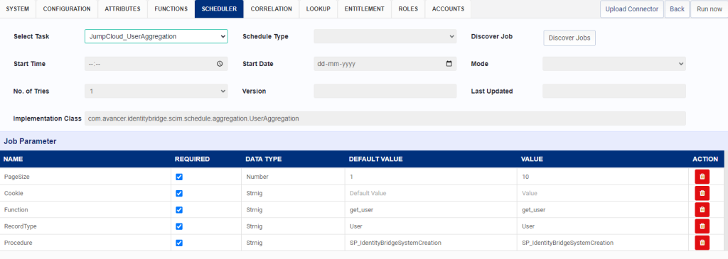Image resolution: width=728 pixels, height=259 pixels.
Task: Switch to the ATTRIBUTES tab
Action: pos(122,9)
